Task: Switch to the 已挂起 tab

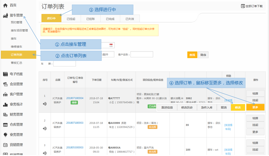Action: pyautogui.click(x=71, y=19)
